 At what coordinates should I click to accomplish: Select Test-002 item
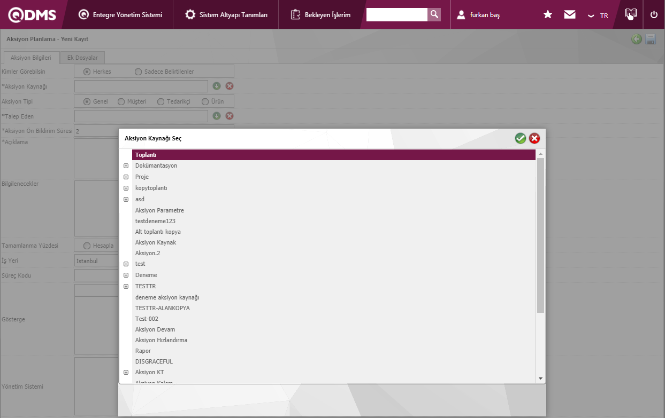pyautogui.click(x=147, y=319)
